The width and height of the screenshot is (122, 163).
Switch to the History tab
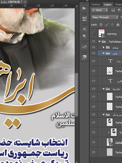pos(96,5)
